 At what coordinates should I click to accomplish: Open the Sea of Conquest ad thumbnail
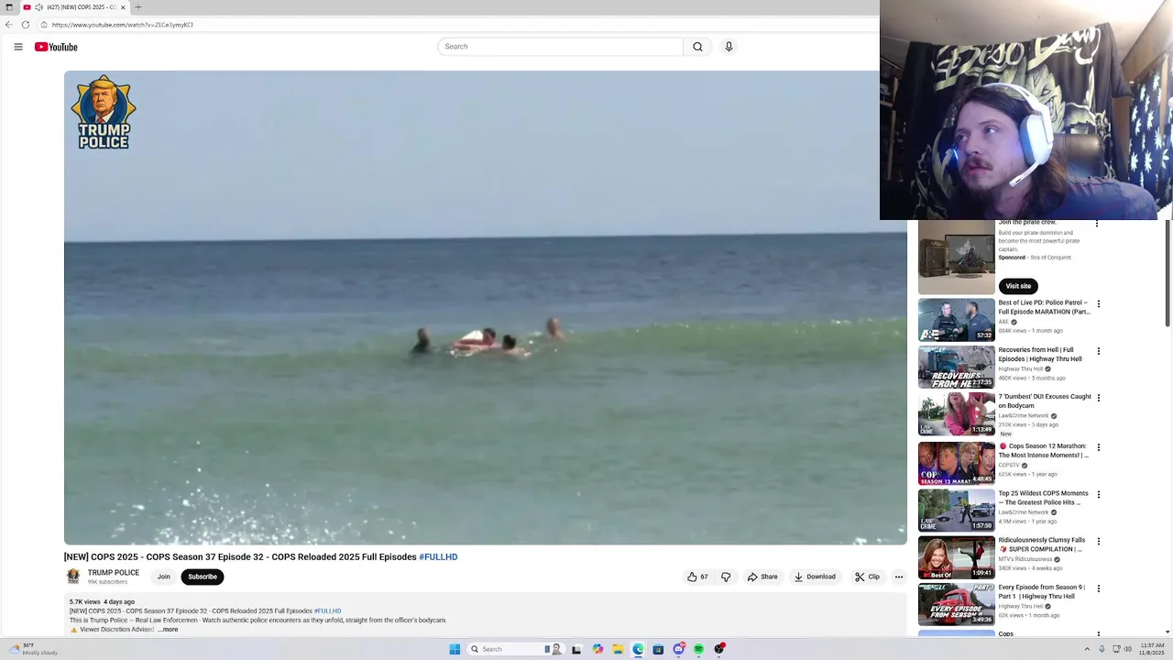957,258
